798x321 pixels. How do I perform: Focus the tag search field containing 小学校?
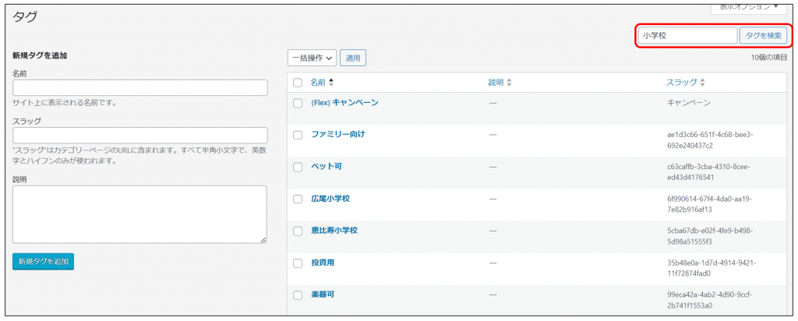click(x=687, y=36)
